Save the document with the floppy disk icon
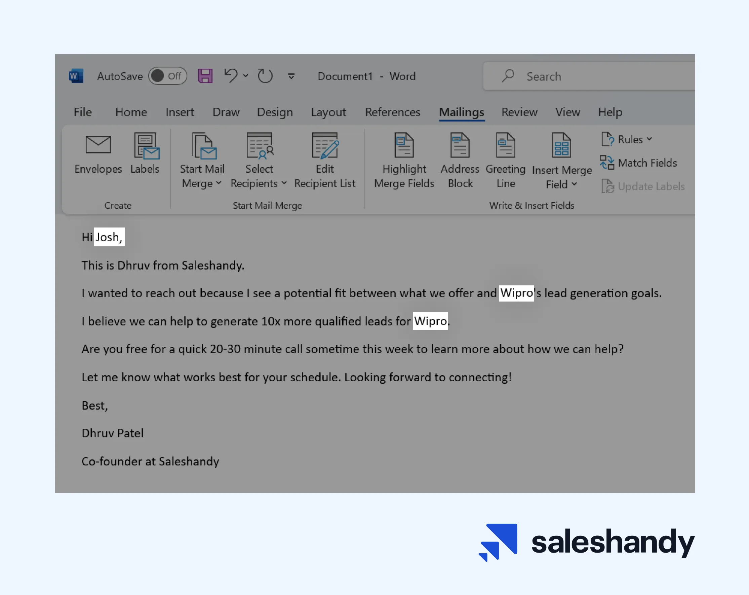The image size is (749, 595). 205,76
